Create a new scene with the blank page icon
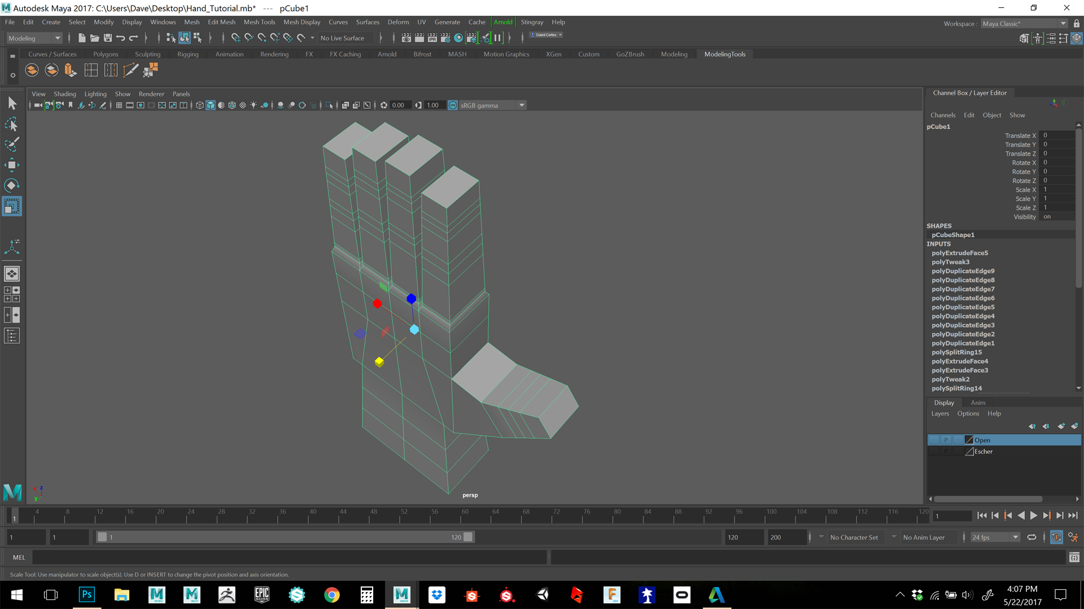The width and height of the screenshot is (1084, 609). 82,38
